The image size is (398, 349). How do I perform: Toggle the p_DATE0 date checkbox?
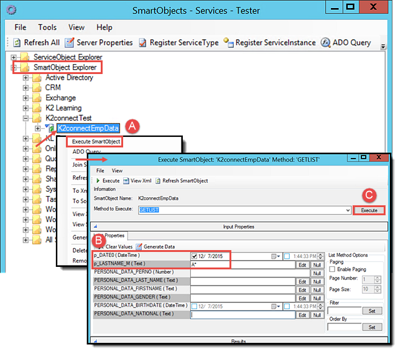tap(195, 256)
